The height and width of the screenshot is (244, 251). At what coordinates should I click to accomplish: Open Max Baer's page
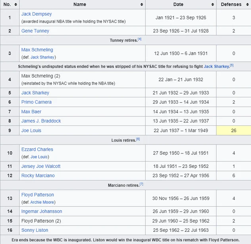point(31,111)
